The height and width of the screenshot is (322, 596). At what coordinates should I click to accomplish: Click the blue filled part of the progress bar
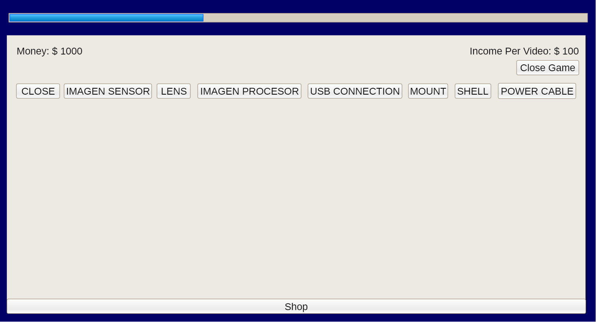106,18
